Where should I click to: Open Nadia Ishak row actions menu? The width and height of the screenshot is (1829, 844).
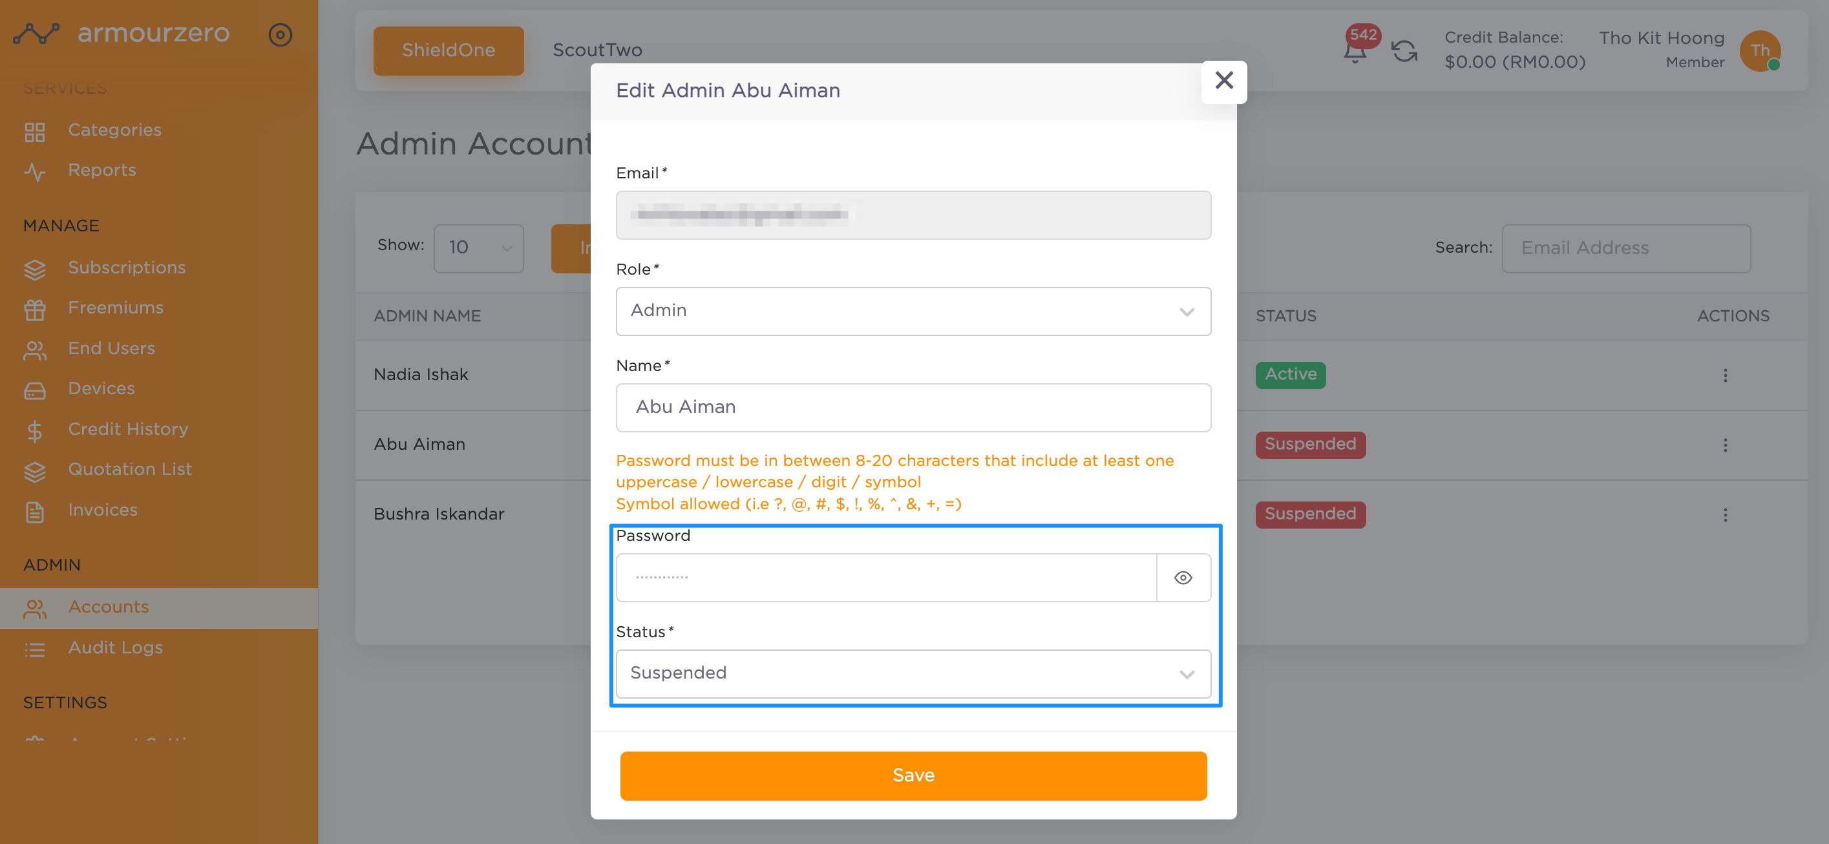pyautogui.click(x=1725, y=375)
